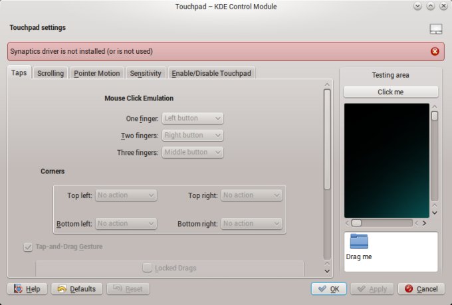
Task: Open the One finger dropdown
Action: pyautogui.click(x=193, y=118)
